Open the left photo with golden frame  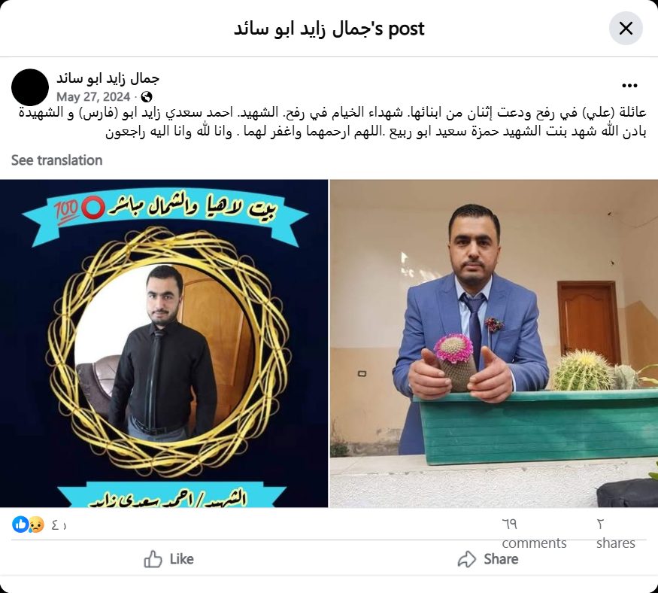(164, 344)
